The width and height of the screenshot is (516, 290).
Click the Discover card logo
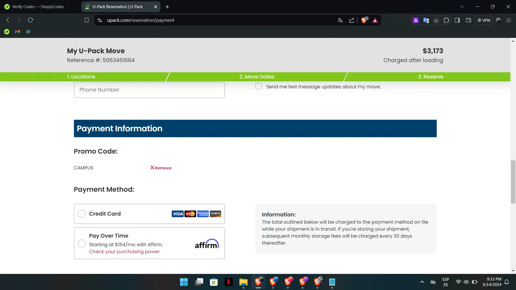coord(216,214)
